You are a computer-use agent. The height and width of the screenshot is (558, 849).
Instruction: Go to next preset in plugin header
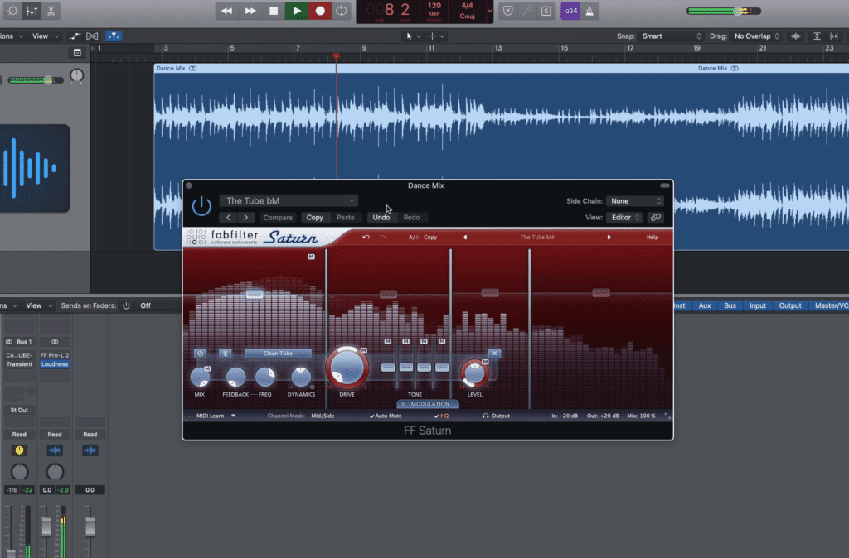pos(245,218)
